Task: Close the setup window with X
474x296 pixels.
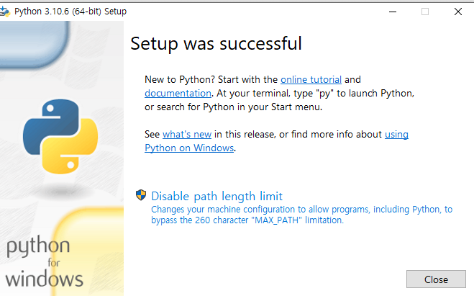Action: tap(458, 12)
